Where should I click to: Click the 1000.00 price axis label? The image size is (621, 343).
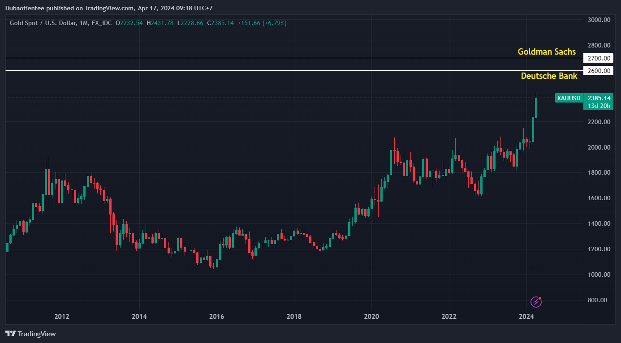click(x=599, y=274)
